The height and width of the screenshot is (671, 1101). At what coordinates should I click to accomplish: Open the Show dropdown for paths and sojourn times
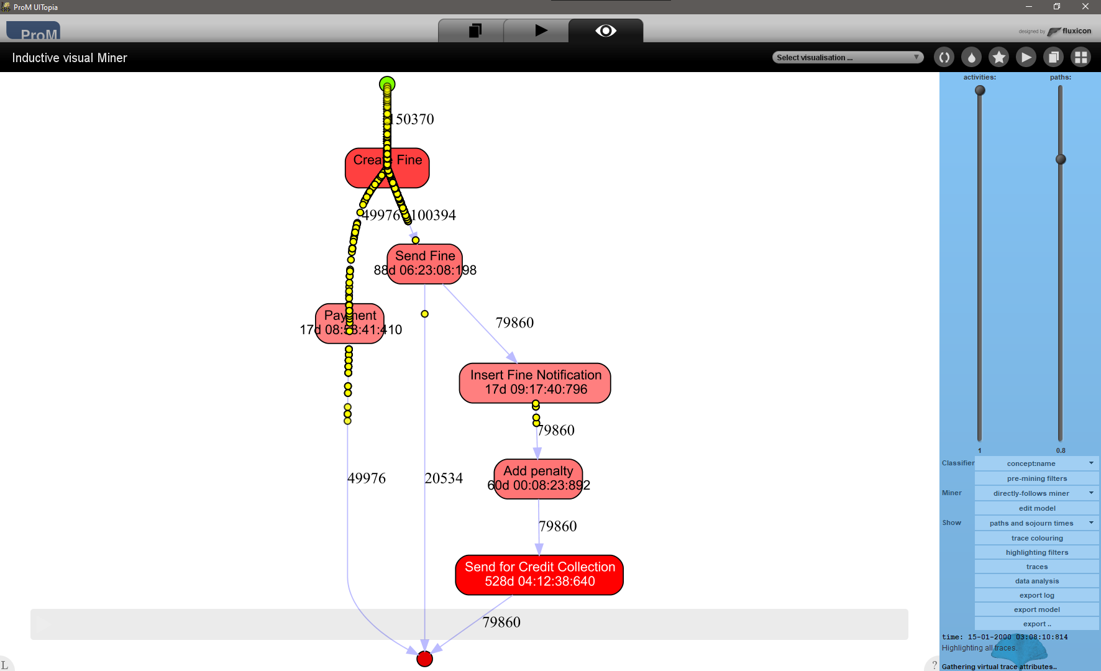point(1036,523)
